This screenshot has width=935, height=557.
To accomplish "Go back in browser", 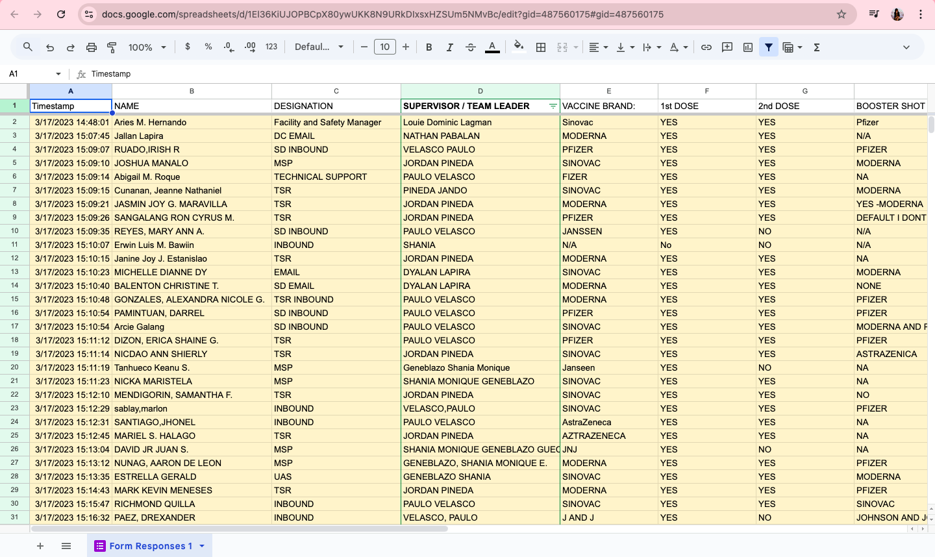I will 14,14.
